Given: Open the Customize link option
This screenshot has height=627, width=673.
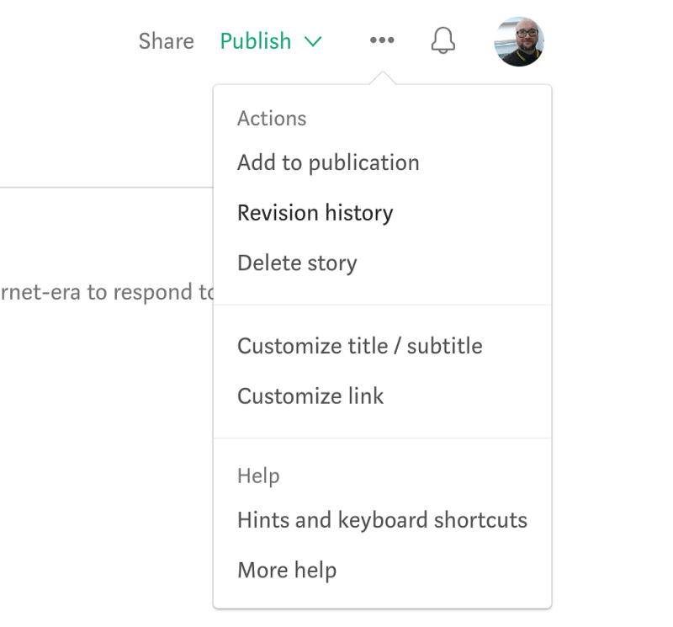Looking at the screenshot, I should 310,396.
